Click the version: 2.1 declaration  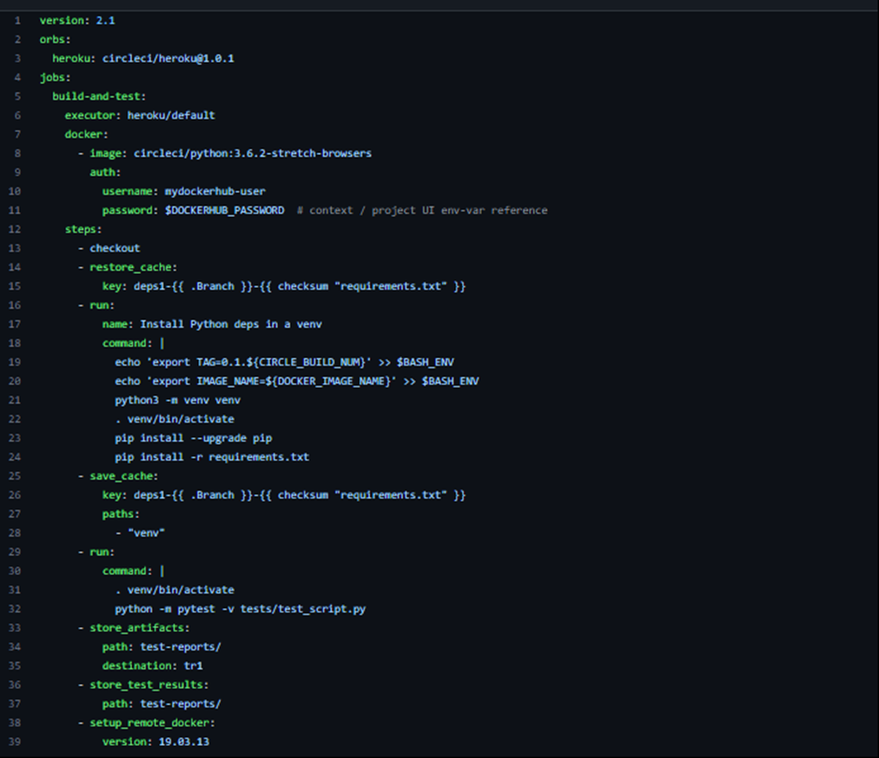tap(79, 20)
